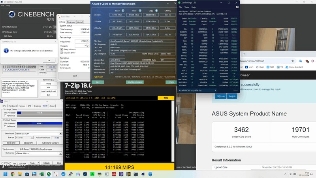The height and width of the screenshot is (178, 316).
Task: Click AIDA64 Read column info icon
Action: 123,11
